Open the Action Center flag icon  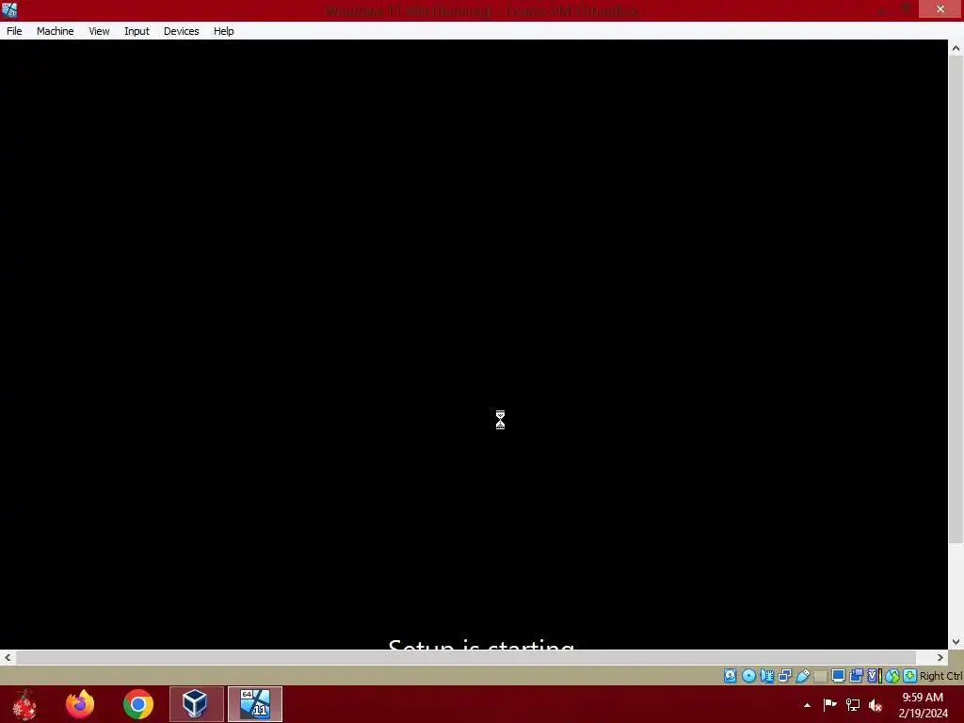(829, 704)
